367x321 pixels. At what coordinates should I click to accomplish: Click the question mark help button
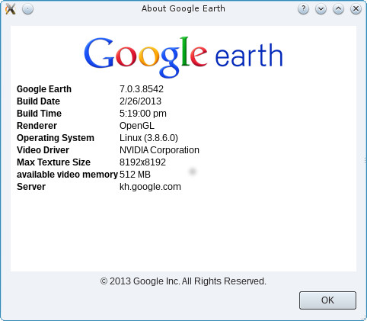pyautogui.click(x=303, y=9)
